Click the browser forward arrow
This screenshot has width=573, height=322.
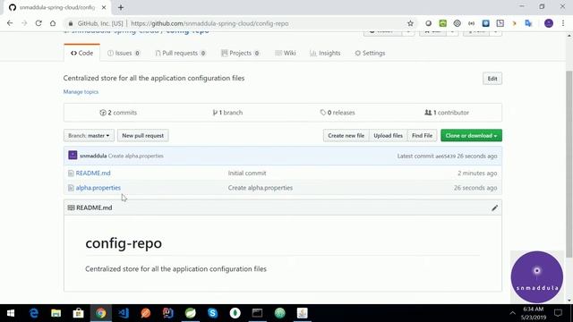[24, 23]
